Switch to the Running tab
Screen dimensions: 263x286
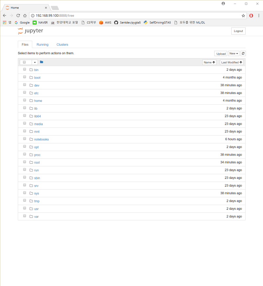42,44
